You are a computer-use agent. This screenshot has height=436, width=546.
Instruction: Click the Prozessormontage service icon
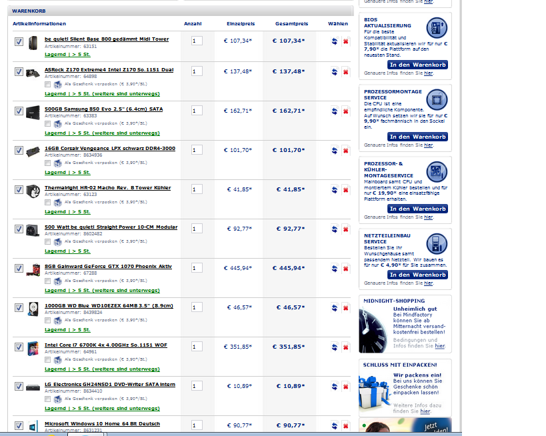tap(437, 100)
